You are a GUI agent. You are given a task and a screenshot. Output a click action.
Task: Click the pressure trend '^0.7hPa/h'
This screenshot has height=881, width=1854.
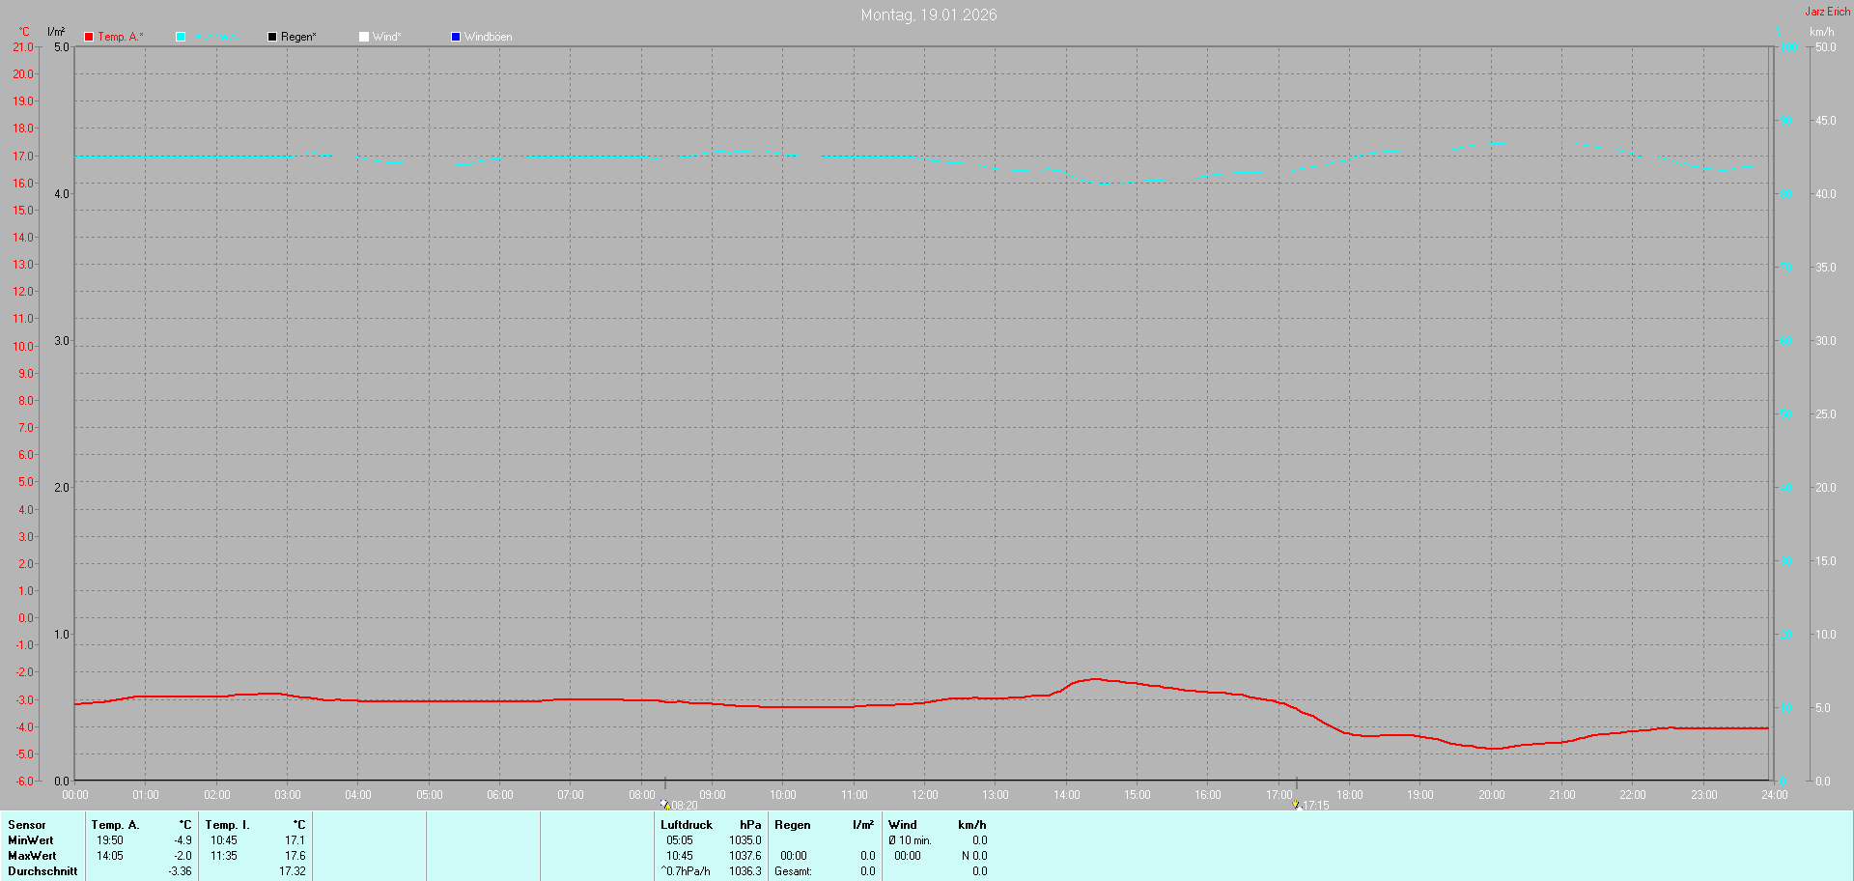pos(686,871)
